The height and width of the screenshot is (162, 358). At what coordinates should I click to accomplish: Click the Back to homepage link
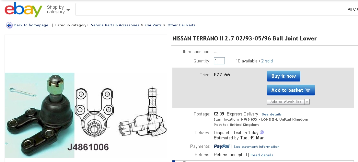coord(31,25)
